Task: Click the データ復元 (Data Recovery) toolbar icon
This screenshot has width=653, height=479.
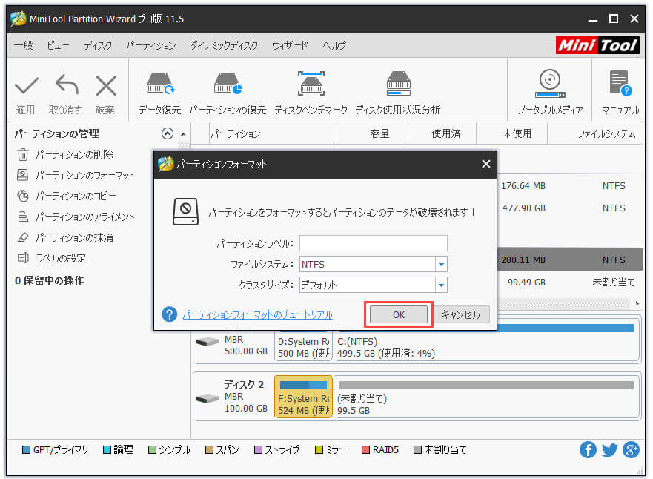Action: pyautogui.click(x=159, y=85)
